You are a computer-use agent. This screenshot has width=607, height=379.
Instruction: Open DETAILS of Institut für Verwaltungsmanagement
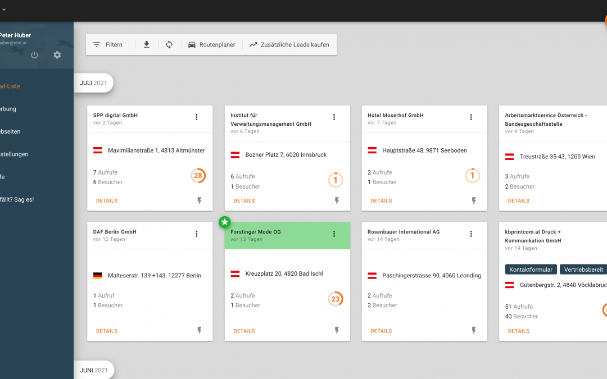click(x=244, y=200)
